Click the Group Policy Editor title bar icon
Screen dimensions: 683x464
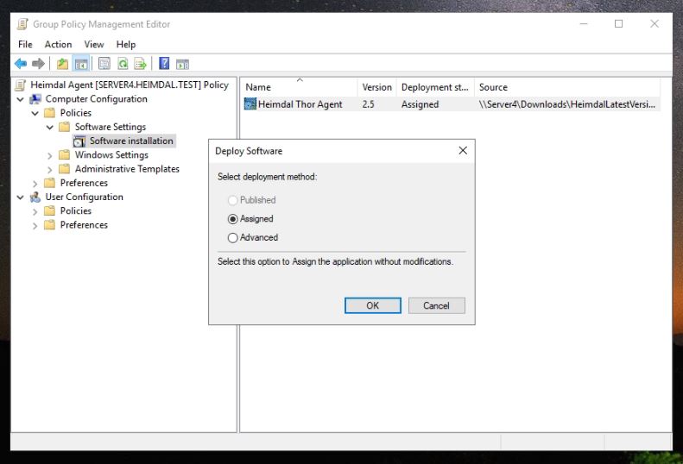click(x=22, y=24)
